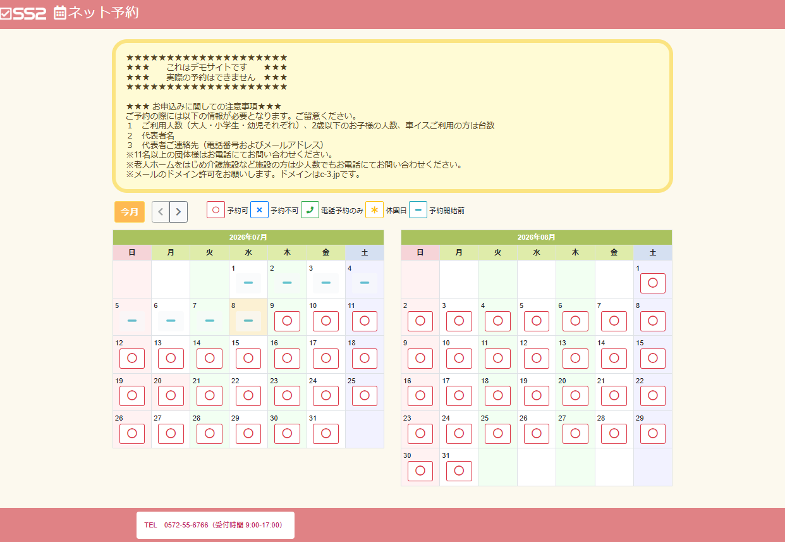
Task: Select available circle on July 9
Action: tap(287, 321)
